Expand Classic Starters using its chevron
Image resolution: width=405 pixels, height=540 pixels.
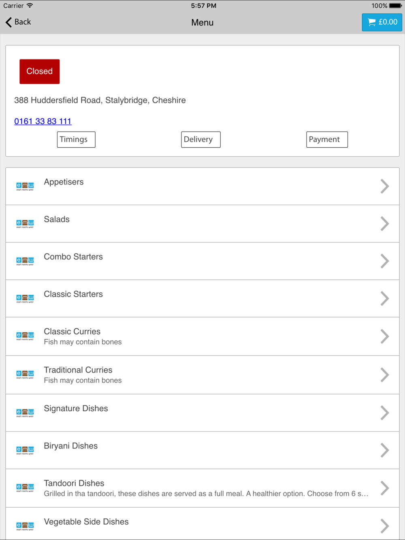coord(385,298)
